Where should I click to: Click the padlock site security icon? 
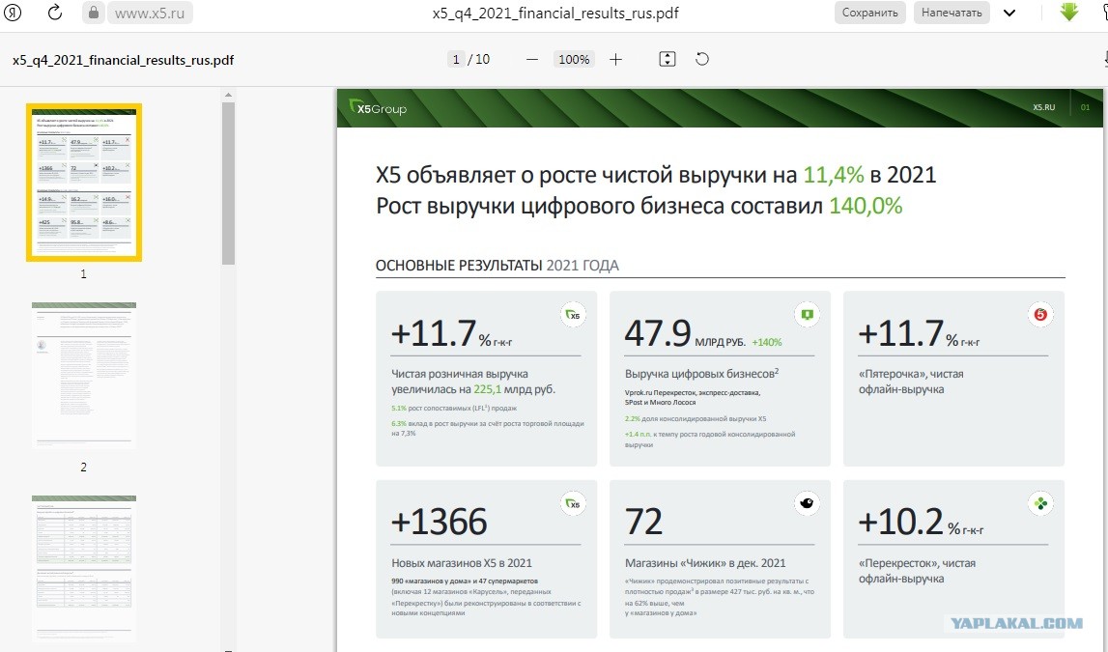point(94,13)
